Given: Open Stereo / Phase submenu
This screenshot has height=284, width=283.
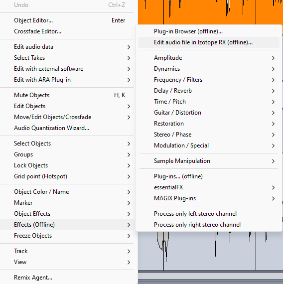Looking at the screenshot, I should tap(209, 135).
